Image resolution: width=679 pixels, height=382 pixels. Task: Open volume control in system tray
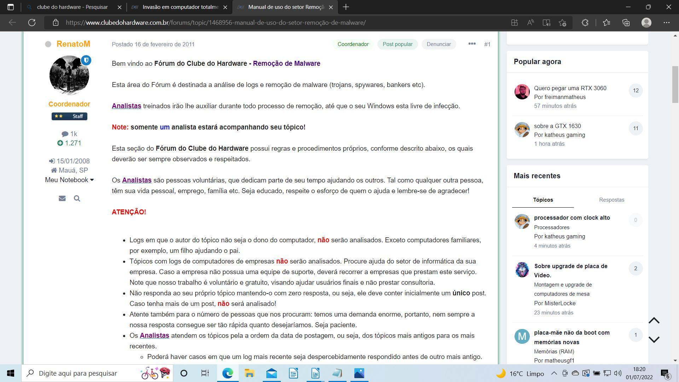point(618,373)
